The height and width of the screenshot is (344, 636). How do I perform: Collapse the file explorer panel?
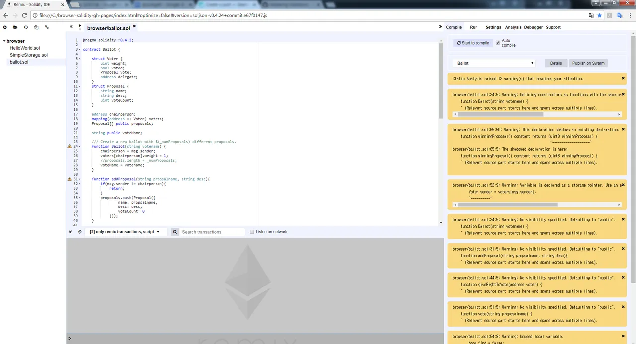[71, 27]
